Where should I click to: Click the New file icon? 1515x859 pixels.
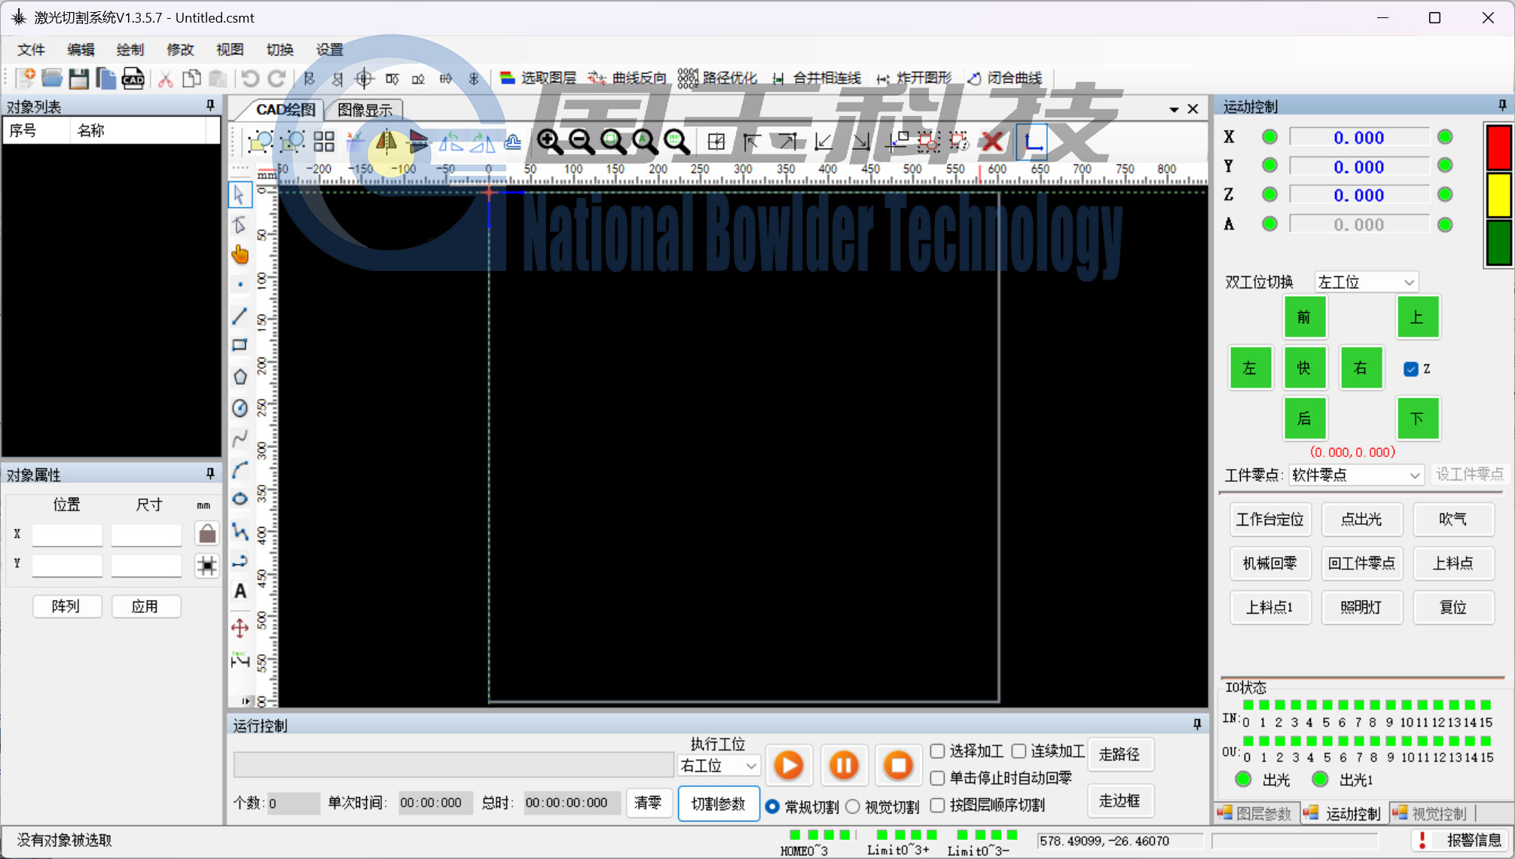pos(26,78)
